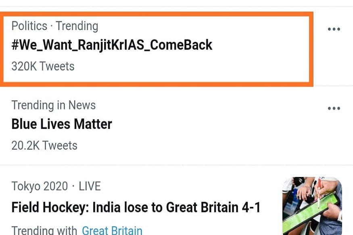353x235 pixels.
Task: Click the 320K Tweets count
Action: click(43, 66)
